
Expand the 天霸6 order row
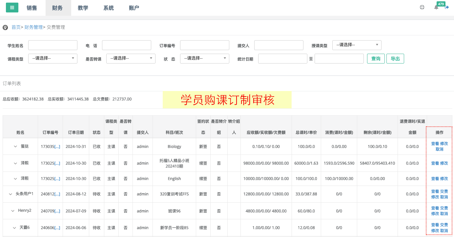(14, 228)
